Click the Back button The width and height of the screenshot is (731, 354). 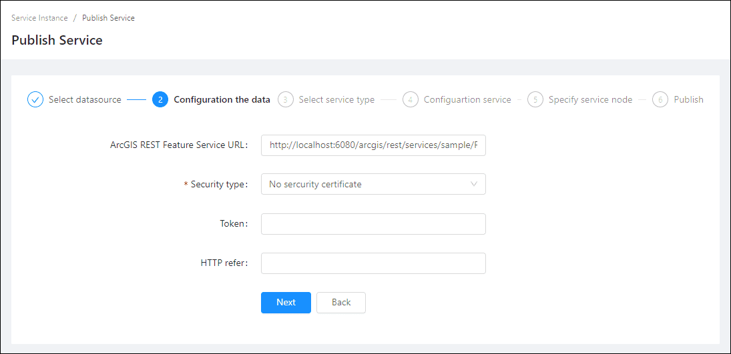pos(341,302)
